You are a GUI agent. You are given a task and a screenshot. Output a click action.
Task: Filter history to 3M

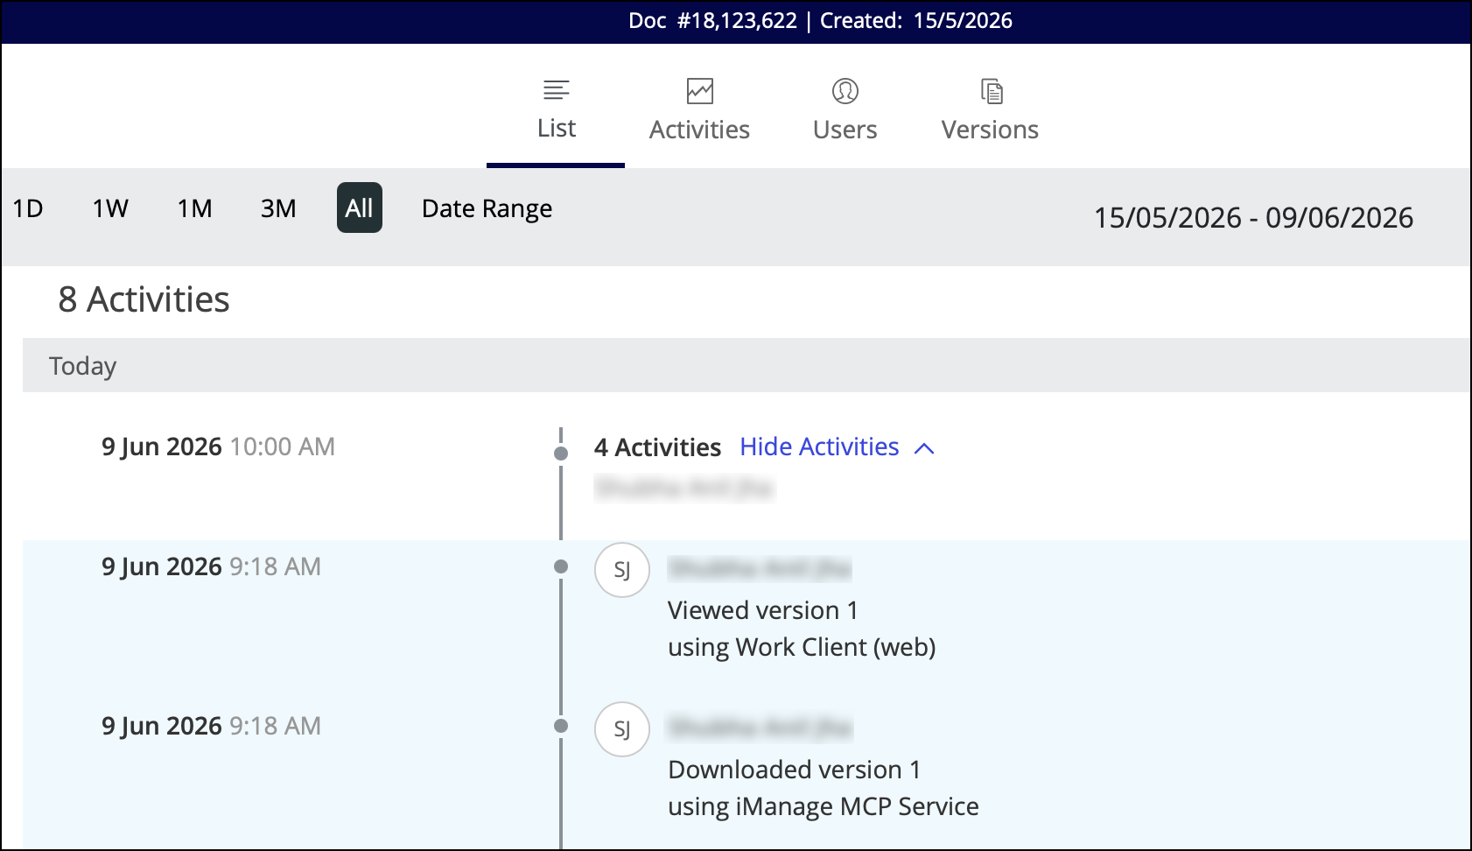click(278, 208)
